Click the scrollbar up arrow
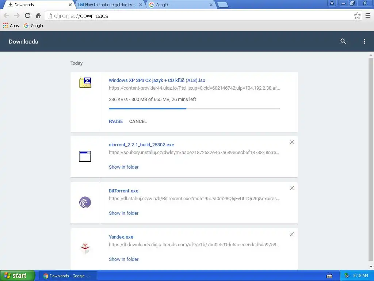Viewport: 374px width, 281px height. 371,55
